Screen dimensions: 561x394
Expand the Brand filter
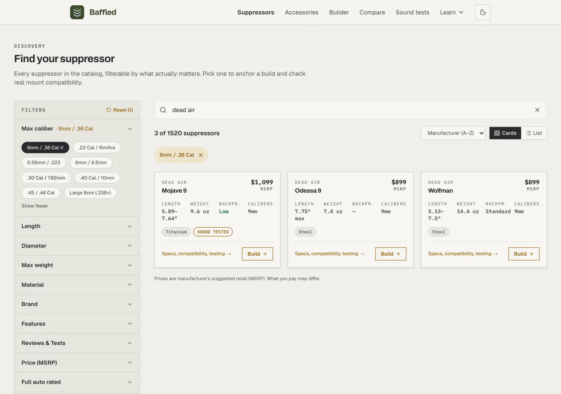(x=77, y=304)
